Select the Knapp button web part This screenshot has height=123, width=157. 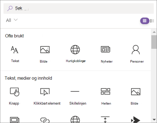pyautogui.click(x=15, y=96)
